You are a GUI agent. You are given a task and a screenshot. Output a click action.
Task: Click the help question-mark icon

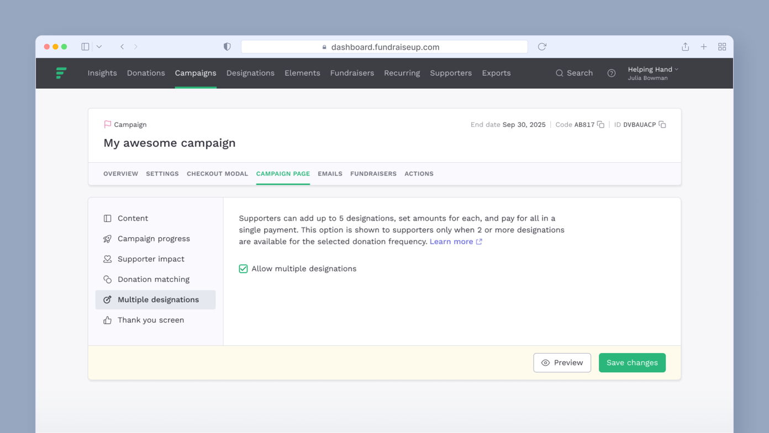point(611,73)
